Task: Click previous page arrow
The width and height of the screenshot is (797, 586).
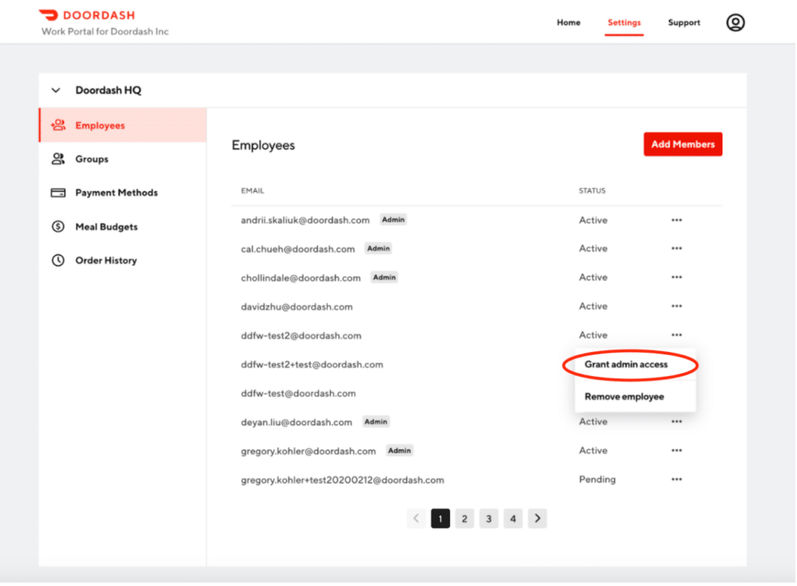Action: click(x=416, y=518)
